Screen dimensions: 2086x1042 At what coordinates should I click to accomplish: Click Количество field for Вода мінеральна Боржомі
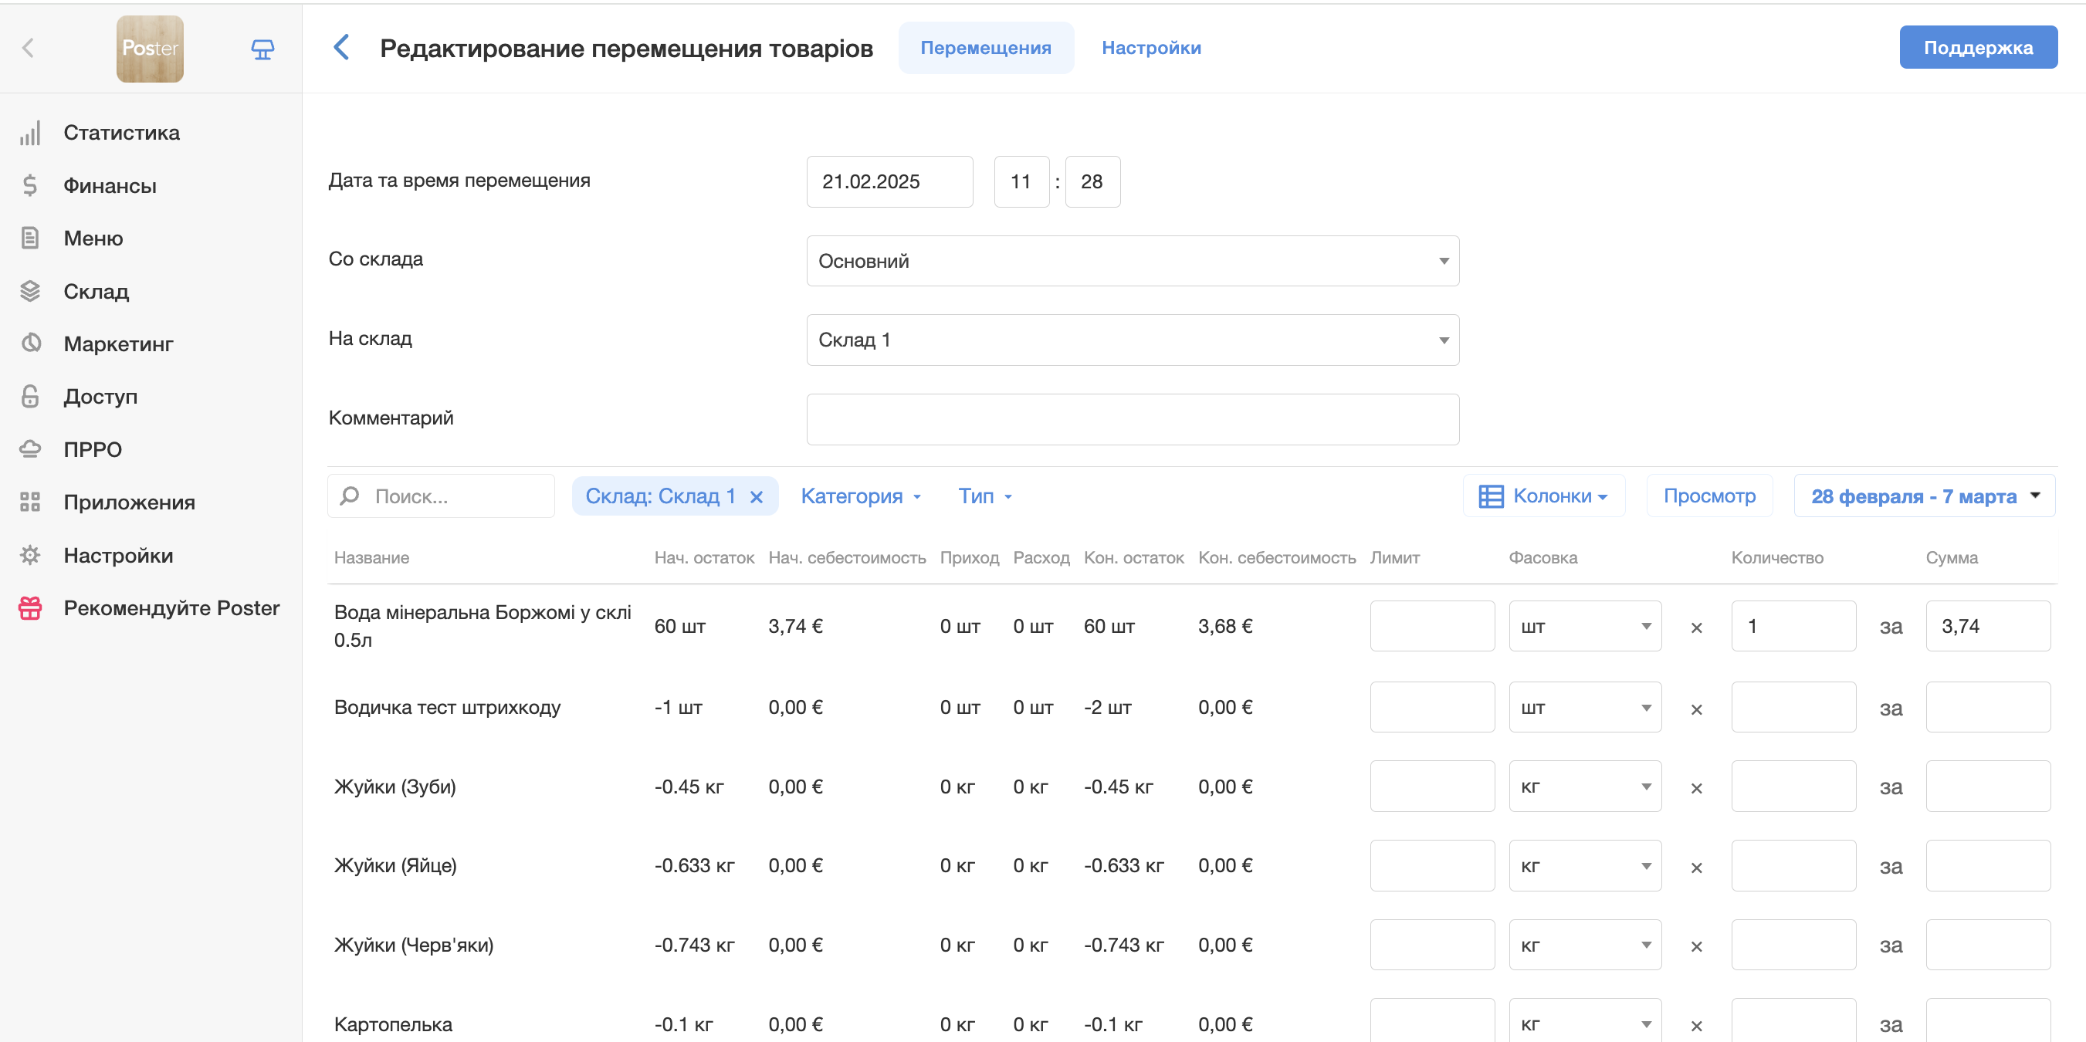[1793, 626]
